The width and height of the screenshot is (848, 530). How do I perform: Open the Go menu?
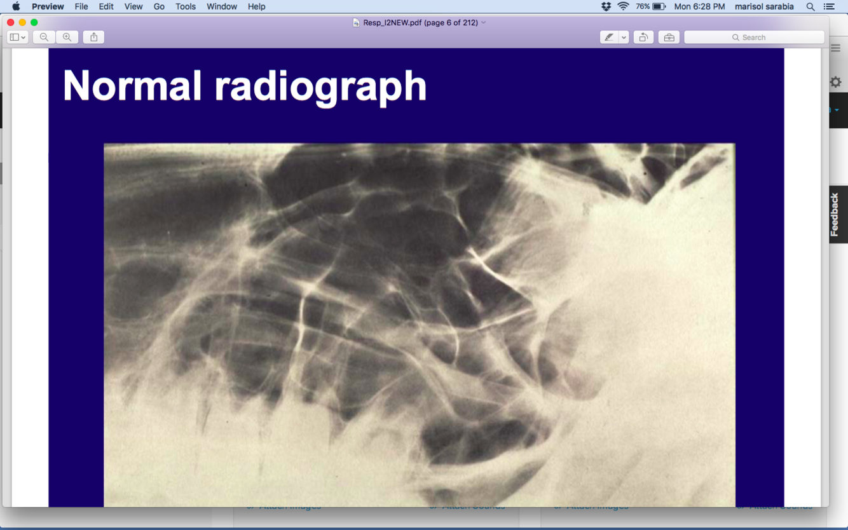159,6
